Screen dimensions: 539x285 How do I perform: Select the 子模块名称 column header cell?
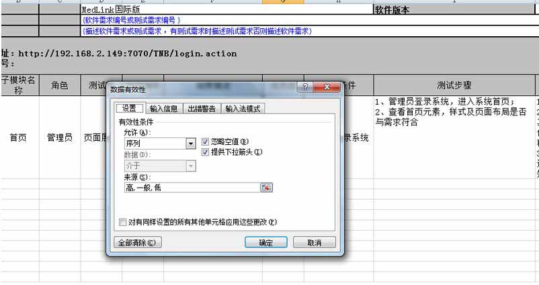coord(20,85)
